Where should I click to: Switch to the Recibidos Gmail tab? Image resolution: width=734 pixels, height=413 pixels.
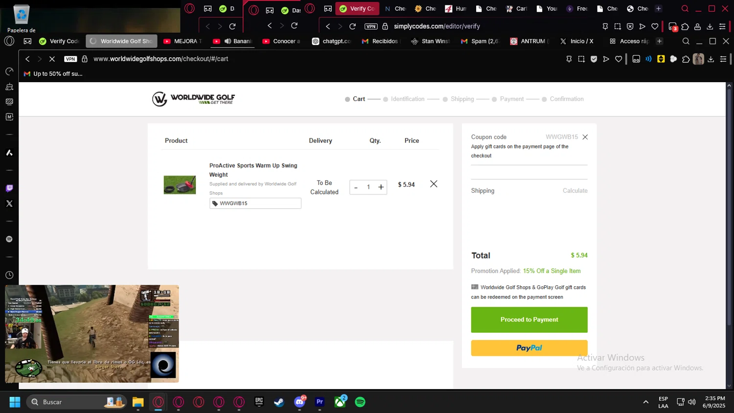[x=381, y=41]
